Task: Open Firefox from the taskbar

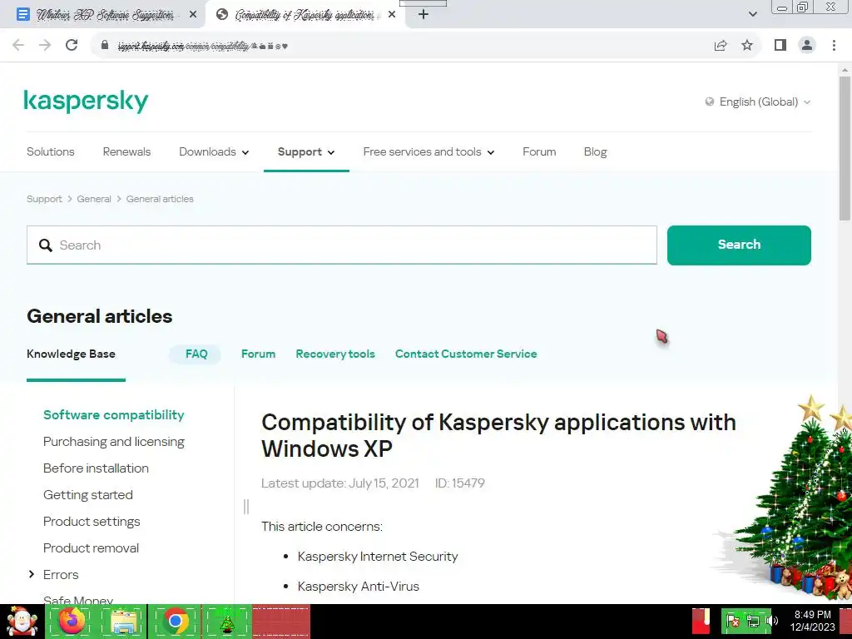Action: click(x=72, y=622)
